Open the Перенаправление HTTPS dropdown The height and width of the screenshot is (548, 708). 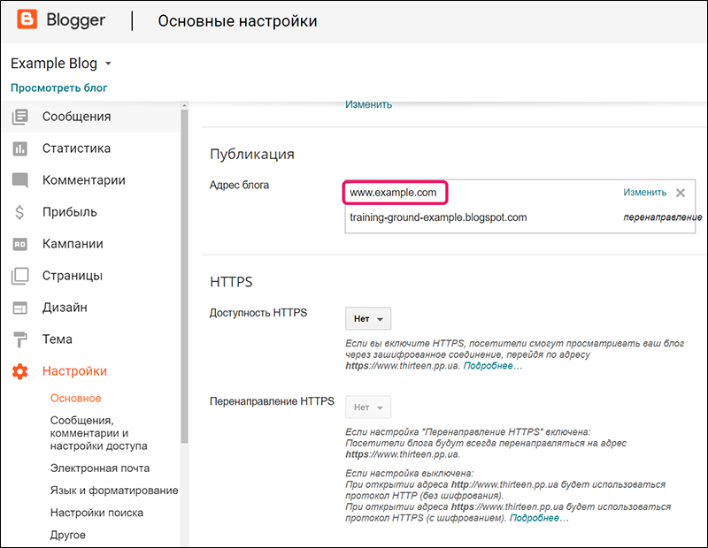click(367, 407)
